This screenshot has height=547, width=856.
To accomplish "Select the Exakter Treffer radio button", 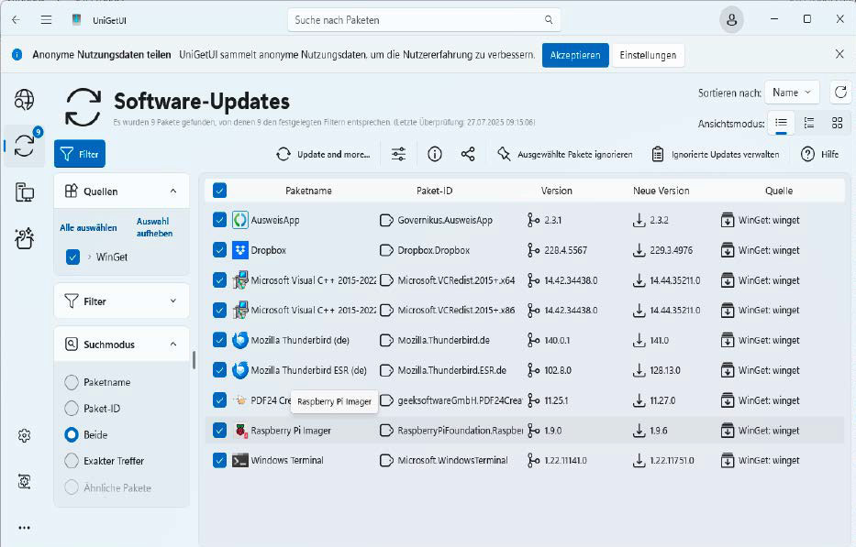I will pyautogui.click(x=72, y=461).
